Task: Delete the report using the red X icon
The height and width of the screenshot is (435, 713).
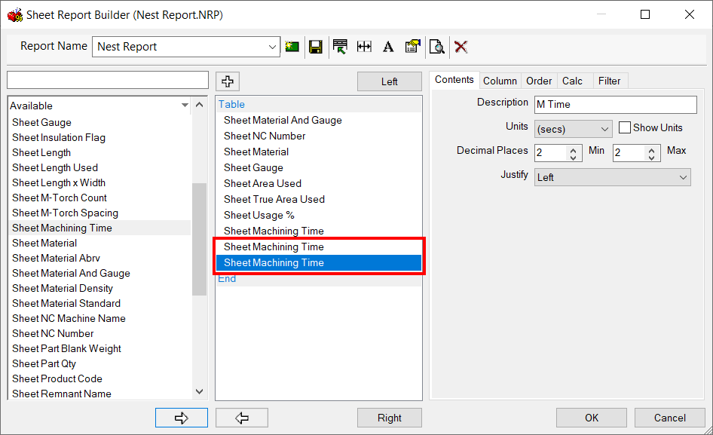Action: click(461, 46)
